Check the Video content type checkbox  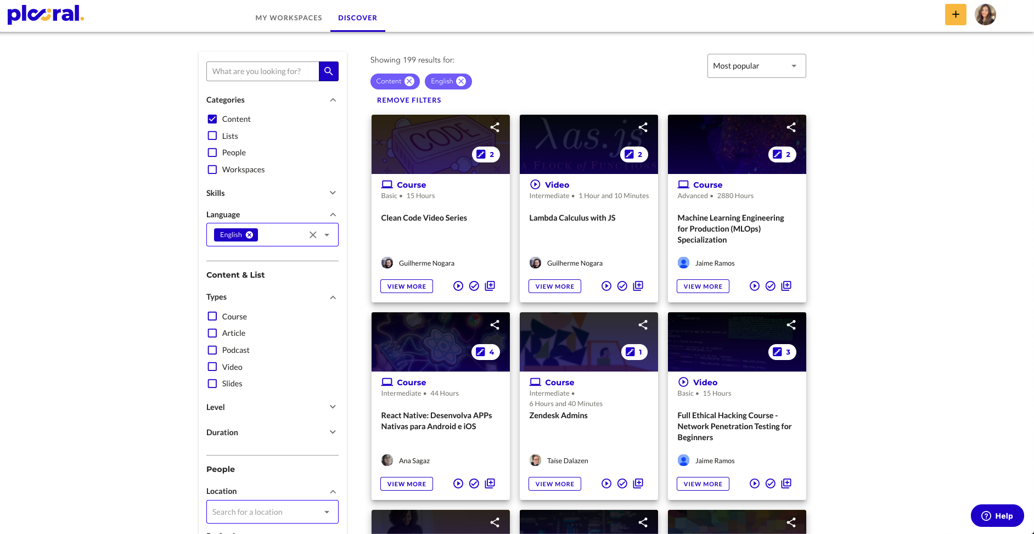coord(212,367)
